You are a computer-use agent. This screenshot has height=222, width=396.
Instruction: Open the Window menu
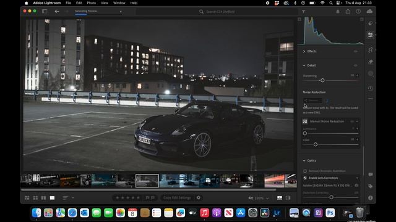(119, 3)
